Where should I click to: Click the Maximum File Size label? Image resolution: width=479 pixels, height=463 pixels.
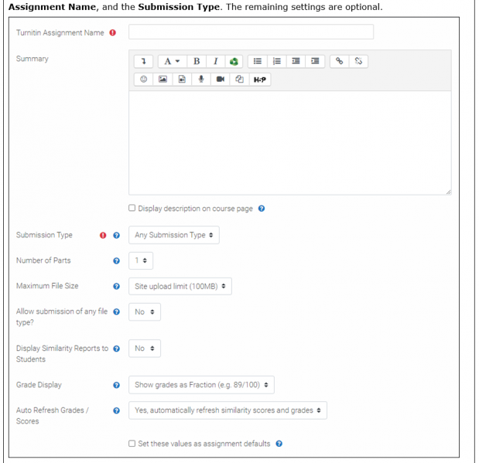point(47,286)
